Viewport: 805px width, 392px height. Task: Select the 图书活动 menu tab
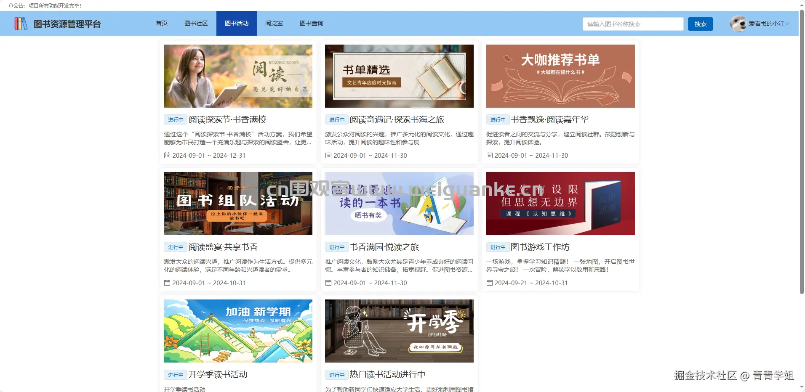coord(237,24)
